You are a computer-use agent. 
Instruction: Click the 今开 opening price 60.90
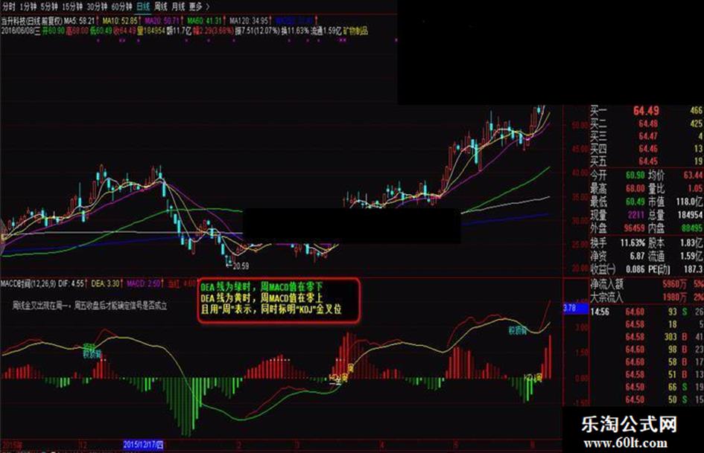[635, 176]
